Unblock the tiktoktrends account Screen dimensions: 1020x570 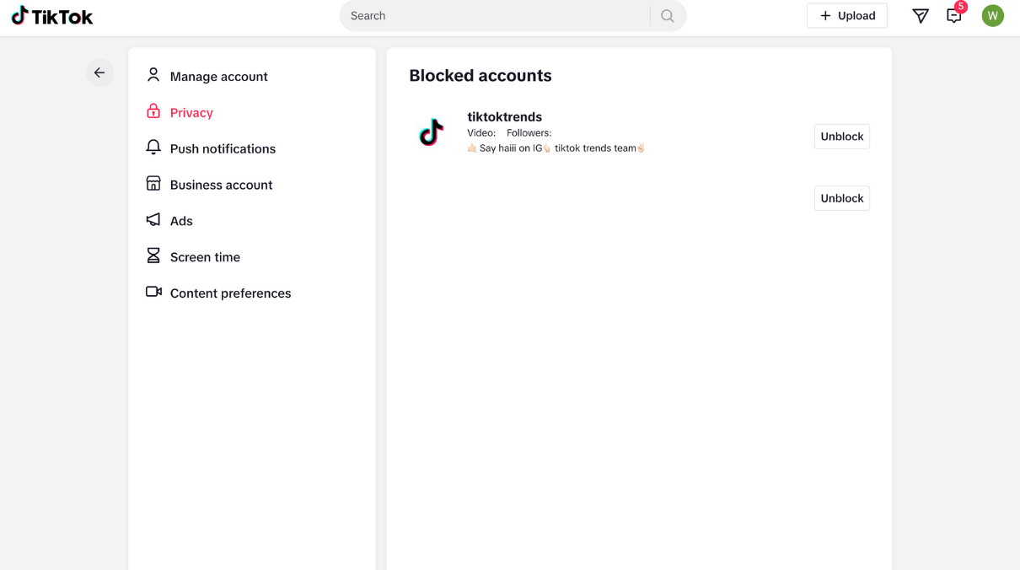click(841, 136)
